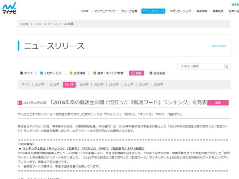
Task: Show すべて years in year bar
Action: (x=26, y=85)
